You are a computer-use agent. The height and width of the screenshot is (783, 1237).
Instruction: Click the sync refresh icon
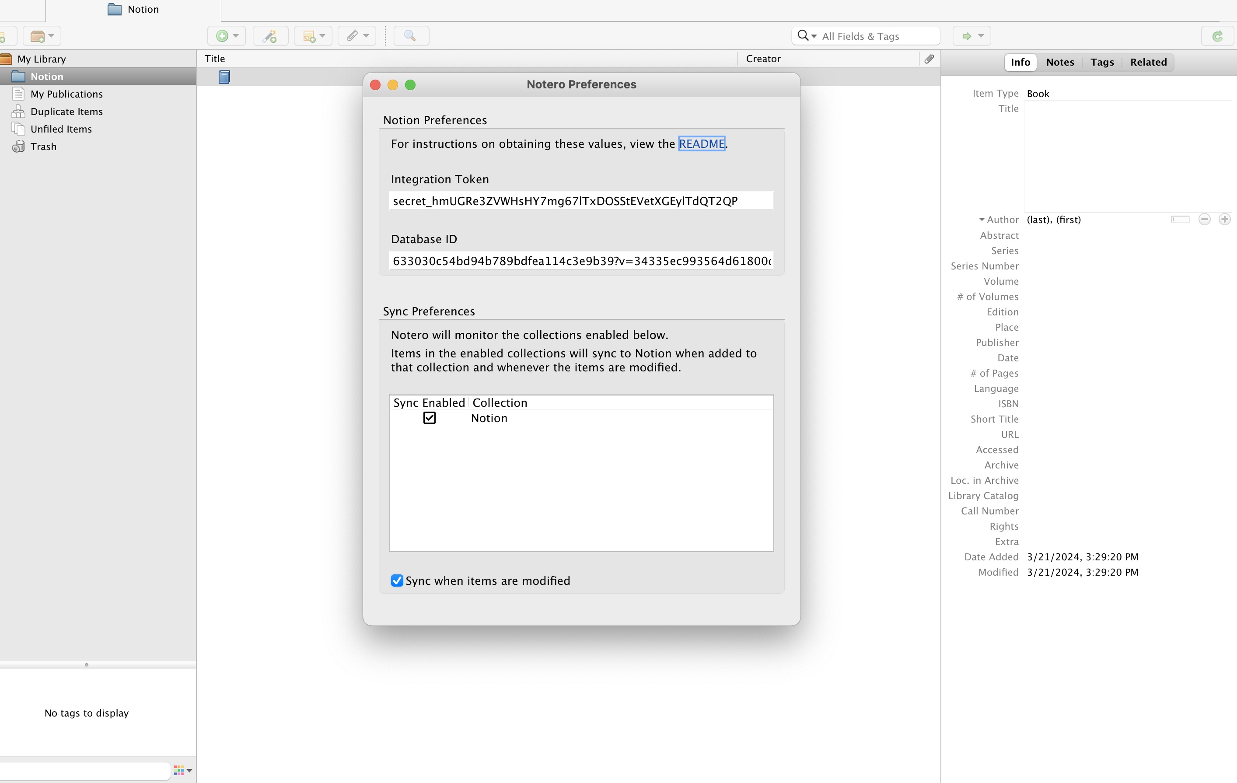[x=1217, y=36]
